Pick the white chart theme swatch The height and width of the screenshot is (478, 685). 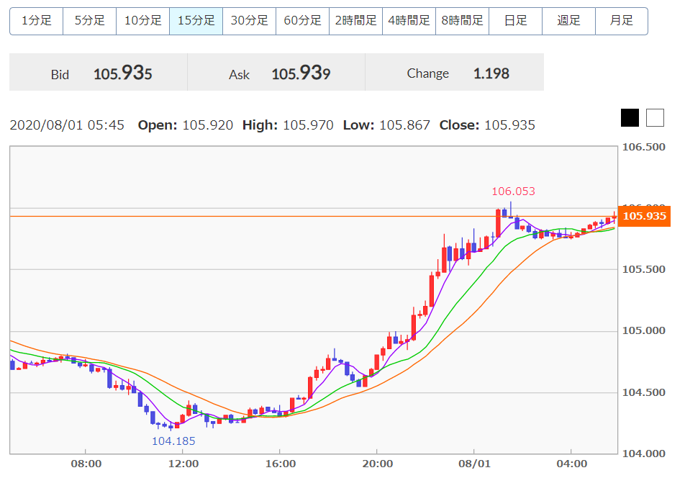tap(655, 117)
